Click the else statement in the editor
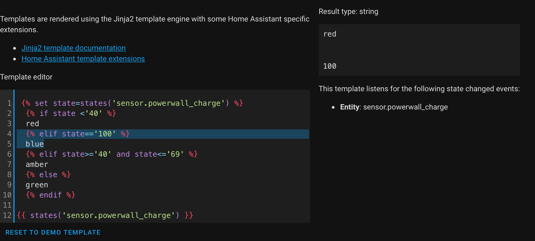Screen dimensions: 535x241 coord(48,175)
